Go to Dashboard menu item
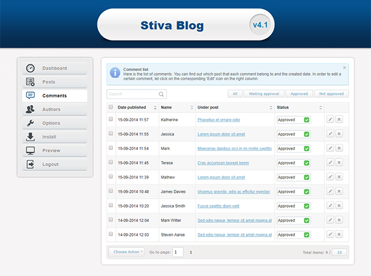 pyautogui.click(x=54, y=68)
